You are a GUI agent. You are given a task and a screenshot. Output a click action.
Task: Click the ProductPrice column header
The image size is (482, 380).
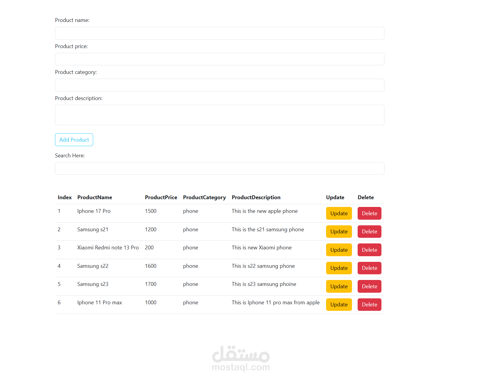coord(161,197)
